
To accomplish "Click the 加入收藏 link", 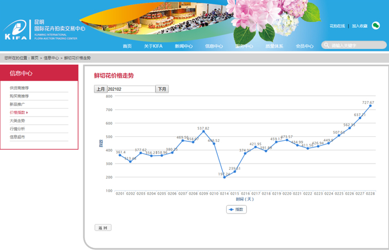I will [x=360, y=26].
